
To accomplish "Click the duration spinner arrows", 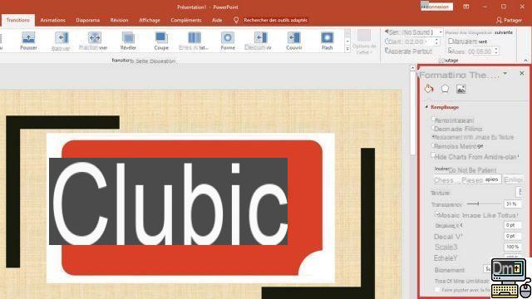I will coord(436,42).
